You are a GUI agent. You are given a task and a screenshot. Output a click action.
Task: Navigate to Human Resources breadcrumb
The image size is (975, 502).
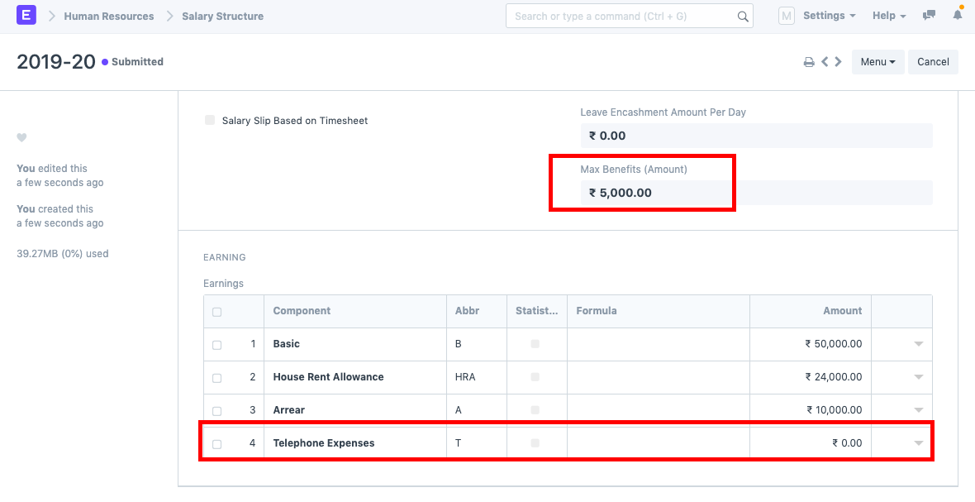point(109,17)
